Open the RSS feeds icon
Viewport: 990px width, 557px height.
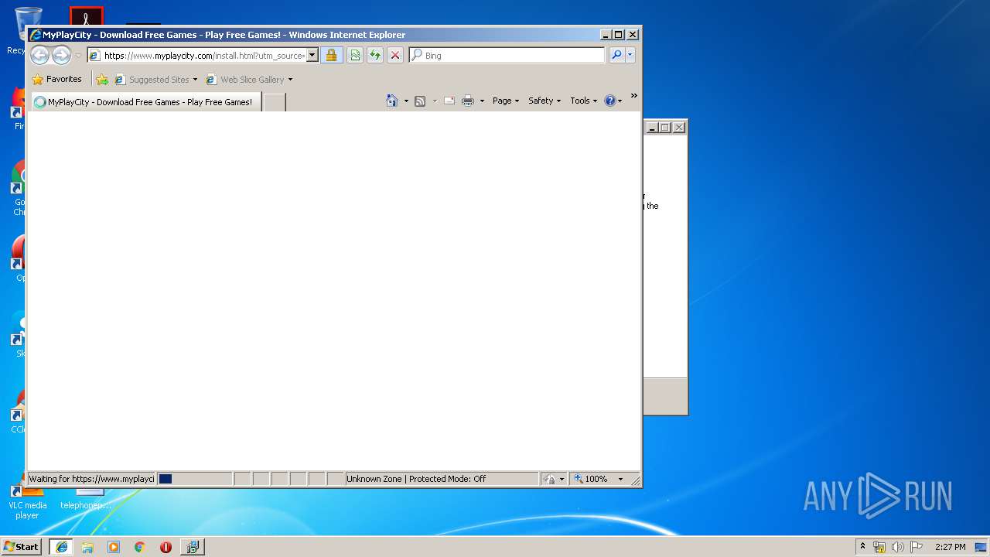[x=420, y=101]
